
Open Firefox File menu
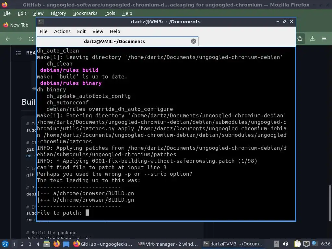click(7, 13)
